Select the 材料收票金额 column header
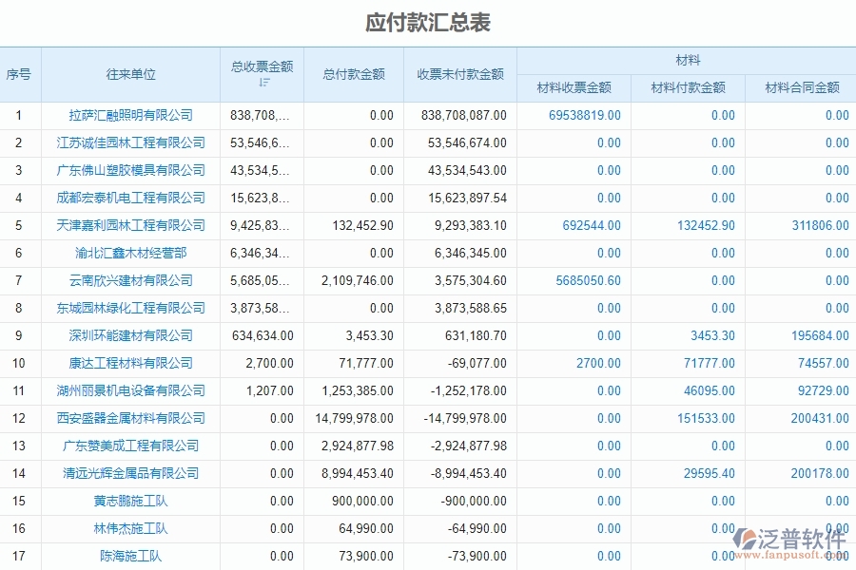This screenshot has height=570, width=856. (574, 86)
